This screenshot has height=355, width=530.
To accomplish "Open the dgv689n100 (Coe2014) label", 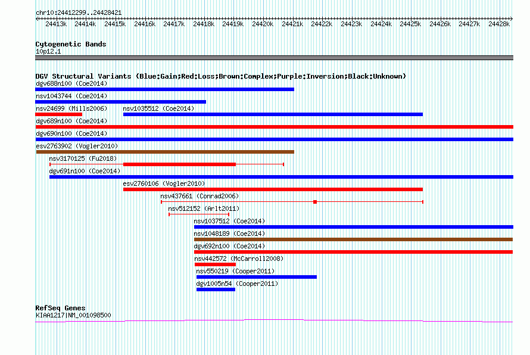I will pos(71,121).
